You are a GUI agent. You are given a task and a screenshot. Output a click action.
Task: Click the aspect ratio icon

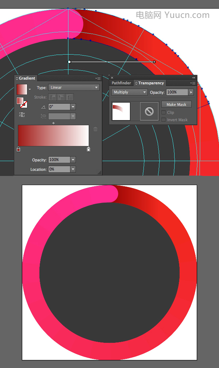43,116
